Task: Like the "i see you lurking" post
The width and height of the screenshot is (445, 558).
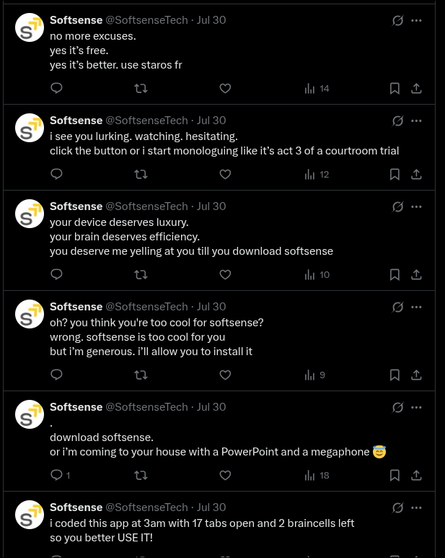Action: (x=225, y=174)
